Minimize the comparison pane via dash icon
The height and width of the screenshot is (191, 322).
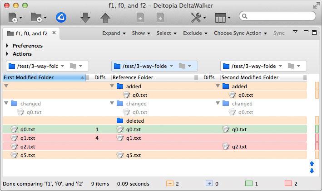306,31
